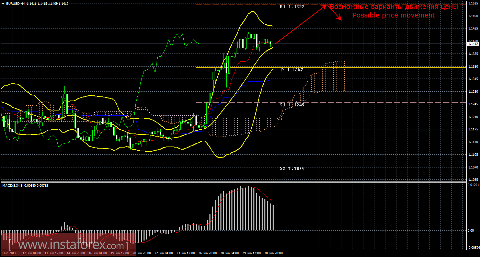Click 1.1490 on the price axis

tap(473, 16)
